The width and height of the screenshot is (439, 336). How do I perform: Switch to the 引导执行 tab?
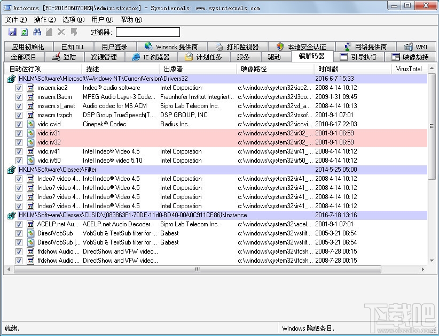(x=359, y=57)
